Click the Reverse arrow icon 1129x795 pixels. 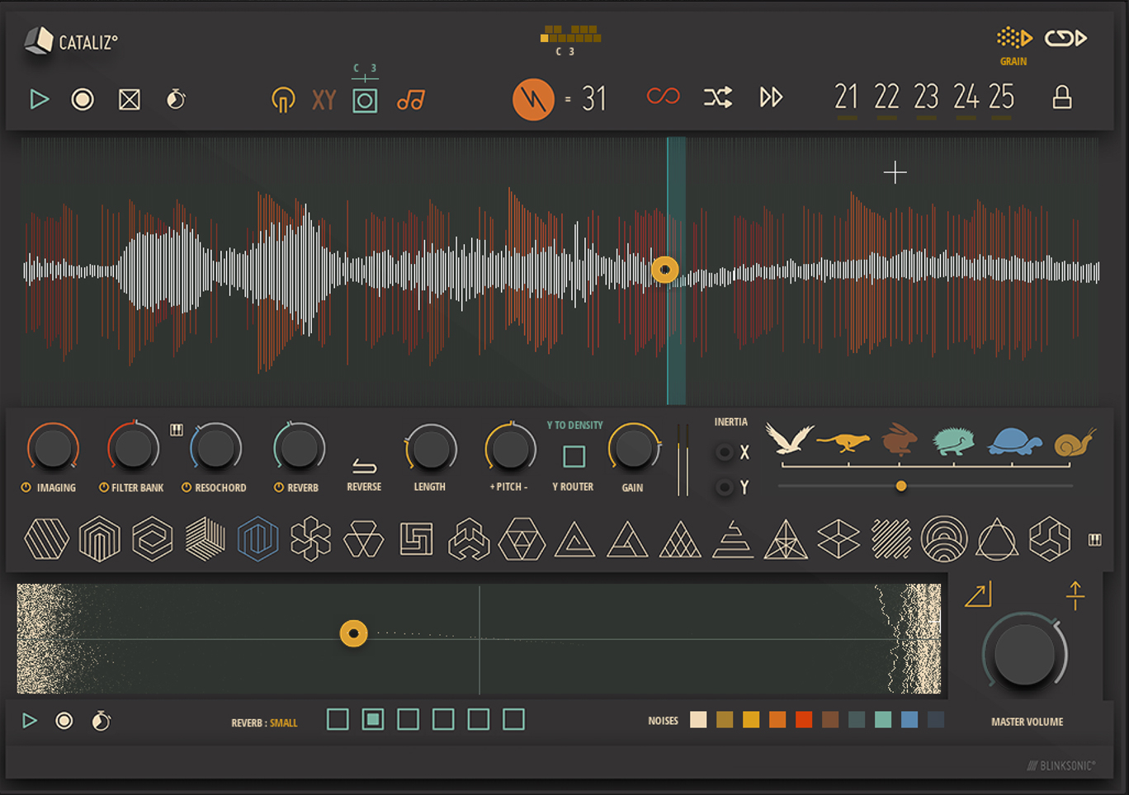pyautogui.click(x=364, y=467)
